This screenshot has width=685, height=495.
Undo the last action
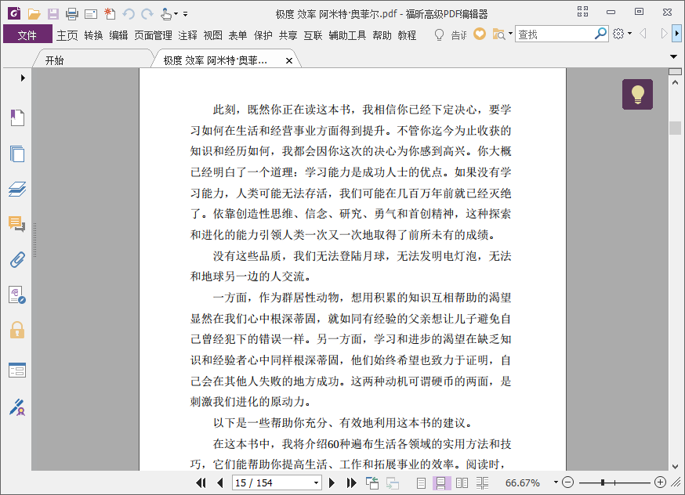coord(129,14)
